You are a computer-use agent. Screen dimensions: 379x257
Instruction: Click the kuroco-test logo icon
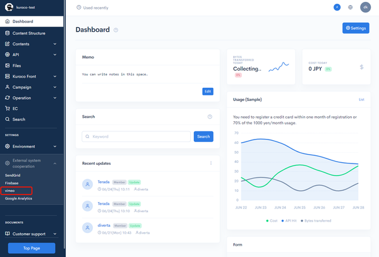pos(9,7)
